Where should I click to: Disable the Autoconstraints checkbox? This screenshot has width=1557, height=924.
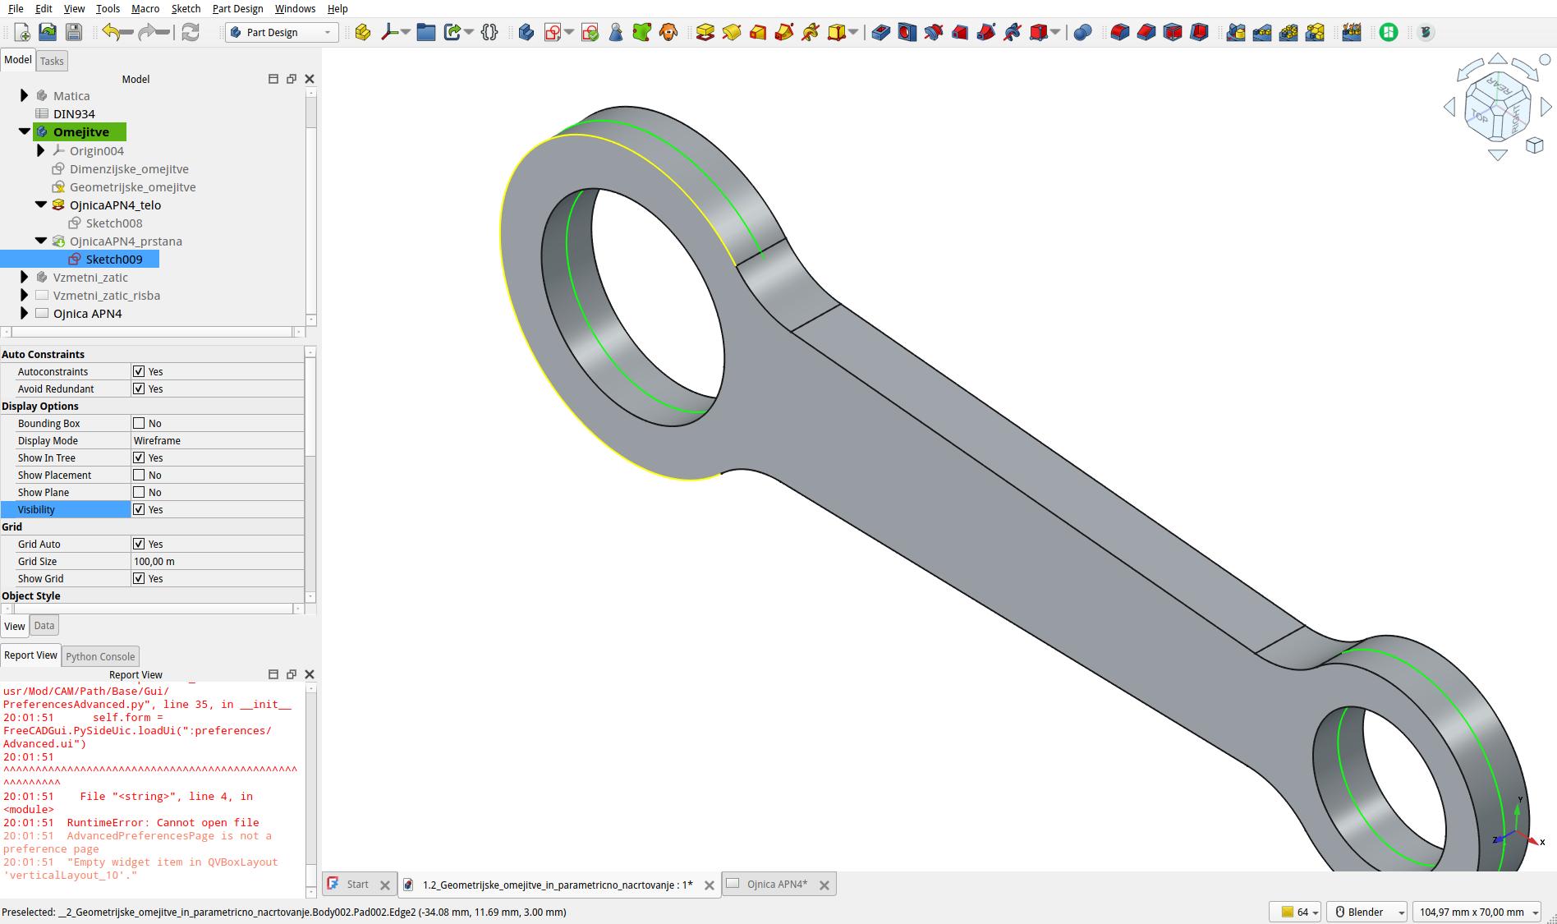pos(139,371)
